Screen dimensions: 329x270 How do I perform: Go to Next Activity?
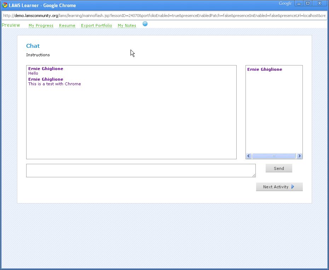279,187
